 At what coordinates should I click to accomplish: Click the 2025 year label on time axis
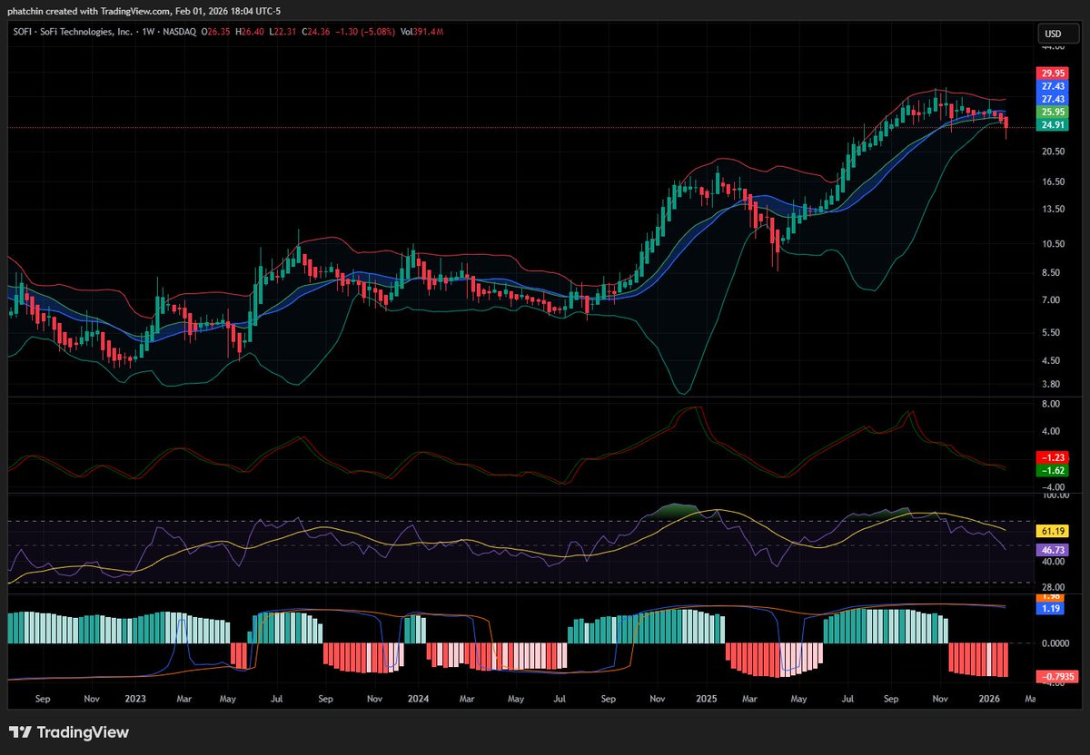[707, 699]
